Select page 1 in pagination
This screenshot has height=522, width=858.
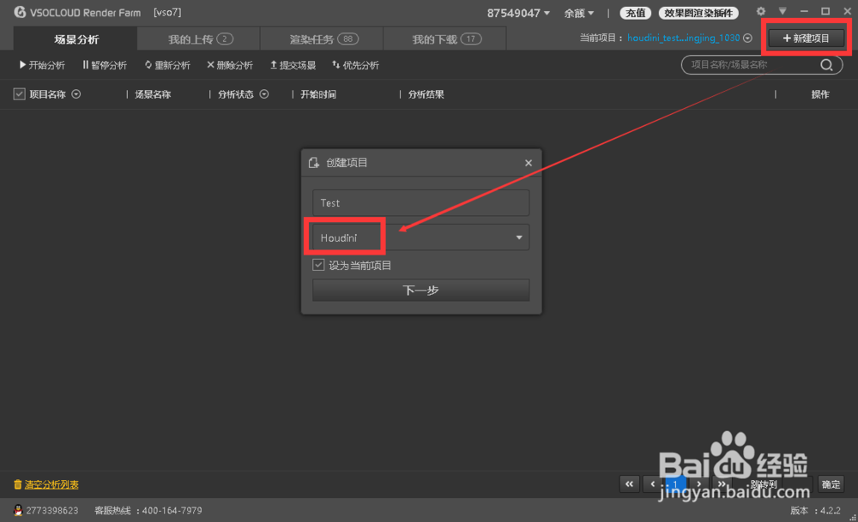pos(675,483)
